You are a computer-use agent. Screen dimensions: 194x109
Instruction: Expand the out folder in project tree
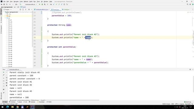coord(5,16)
